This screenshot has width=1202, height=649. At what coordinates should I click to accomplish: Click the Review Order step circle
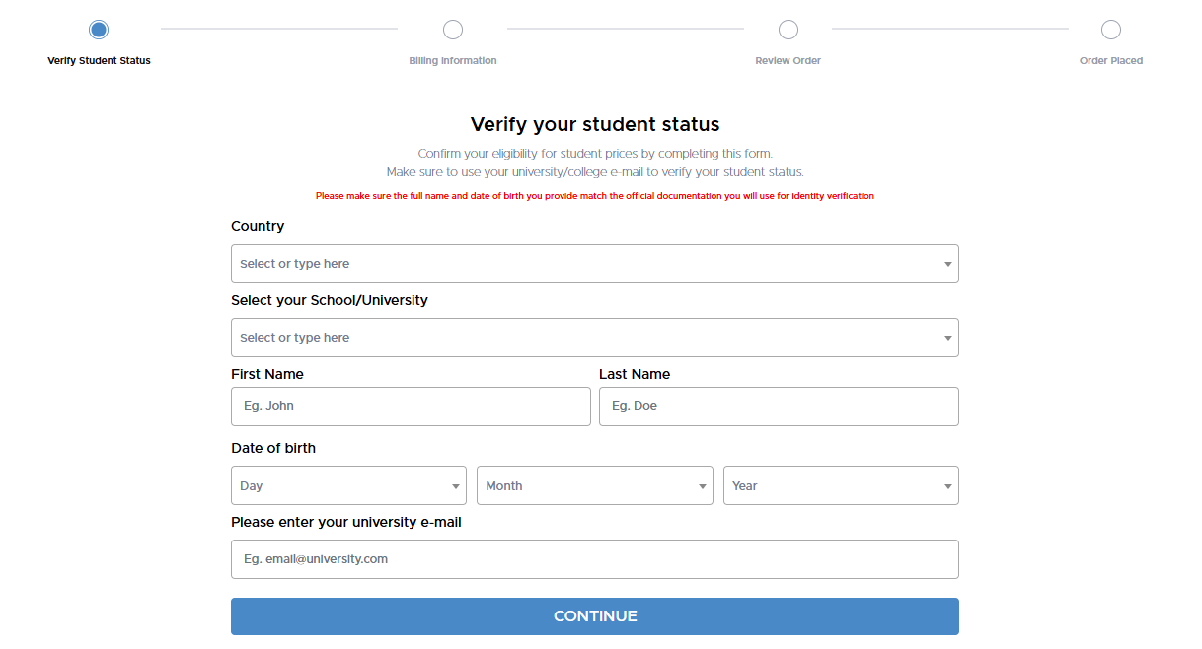(x=789, y=30)
